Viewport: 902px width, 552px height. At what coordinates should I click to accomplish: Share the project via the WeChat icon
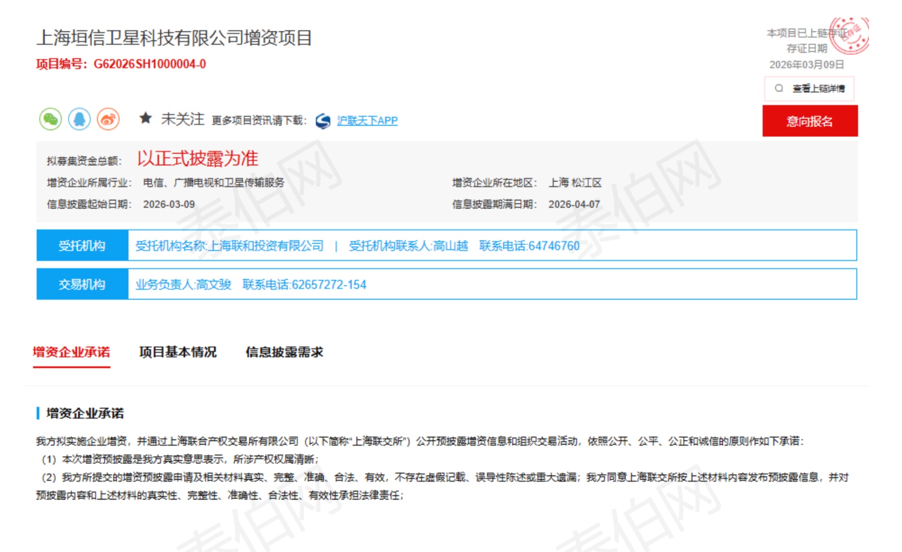(50, 120)
